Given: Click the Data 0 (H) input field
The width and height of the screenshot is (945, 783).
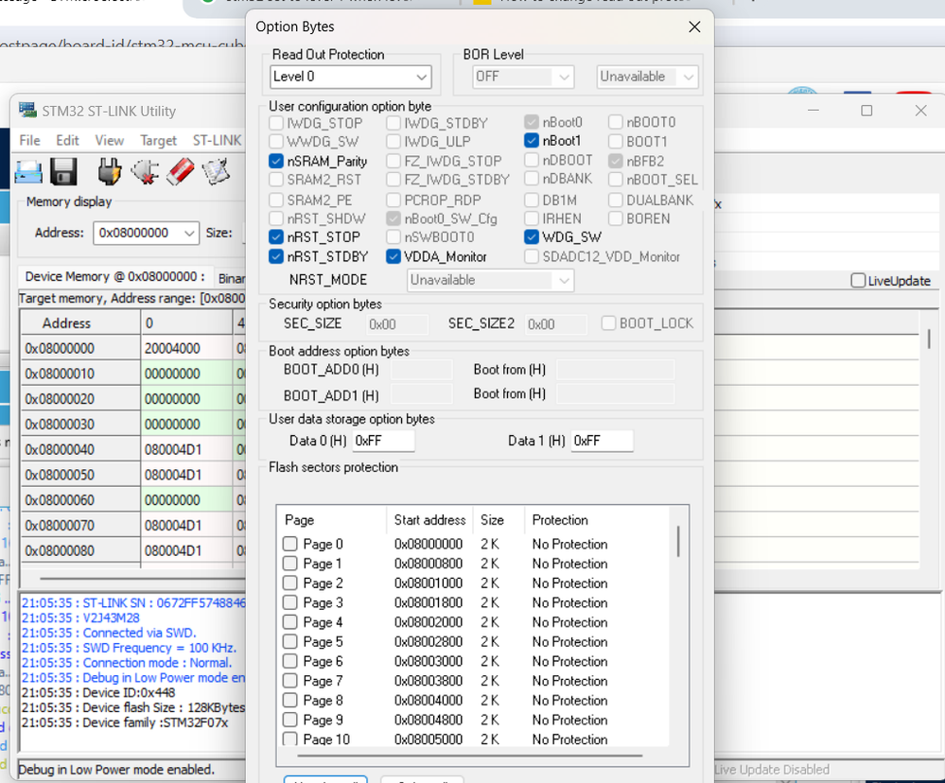Looking at the screenshot, I should 383,441.
